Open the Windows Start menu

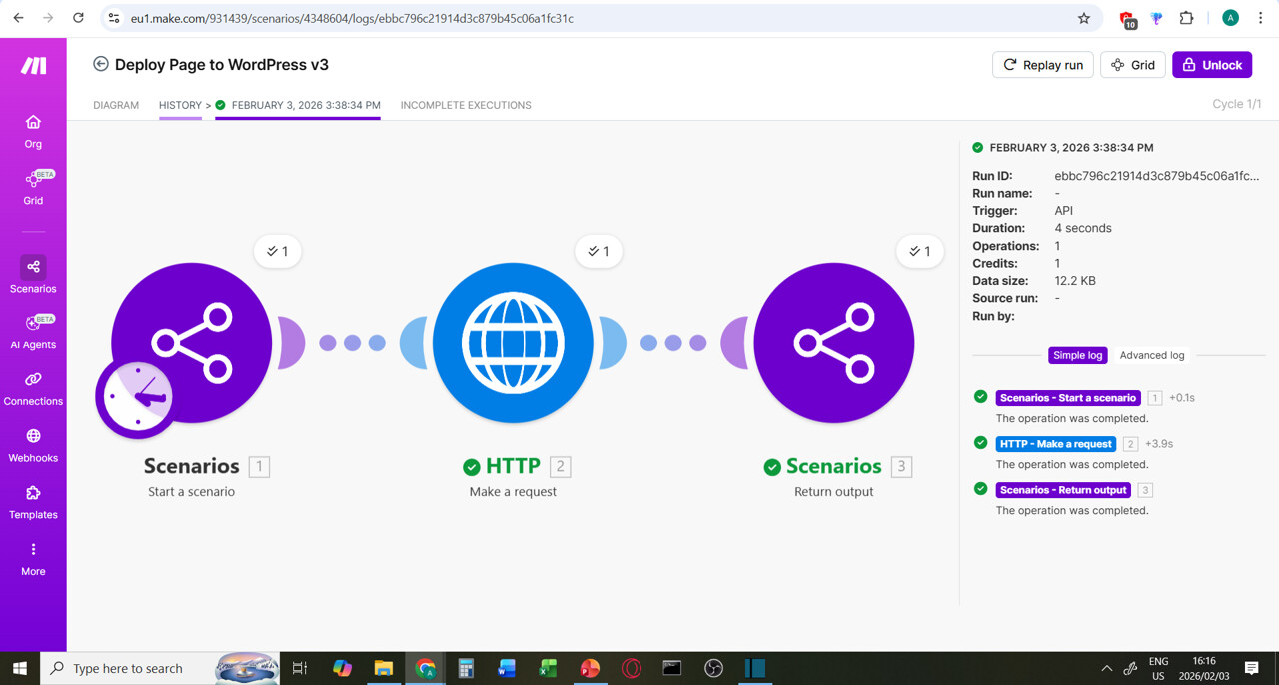(20, 668)
